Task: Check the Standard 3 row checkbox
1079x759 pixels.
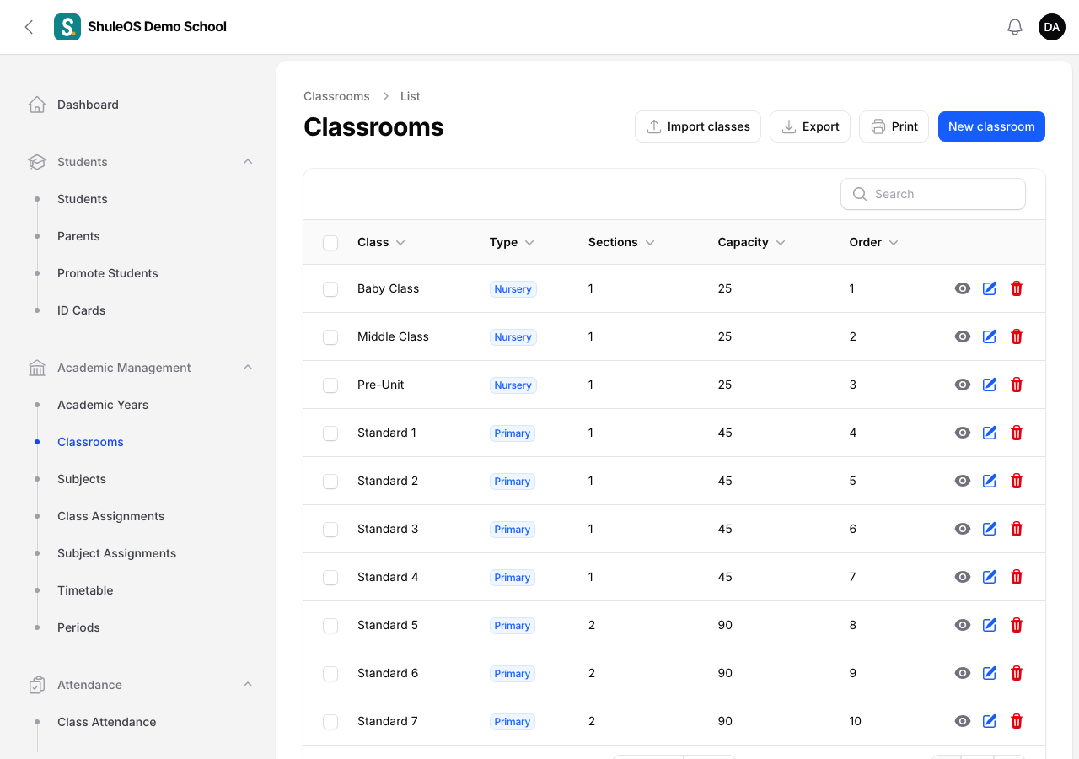Action: click(330, 530)
